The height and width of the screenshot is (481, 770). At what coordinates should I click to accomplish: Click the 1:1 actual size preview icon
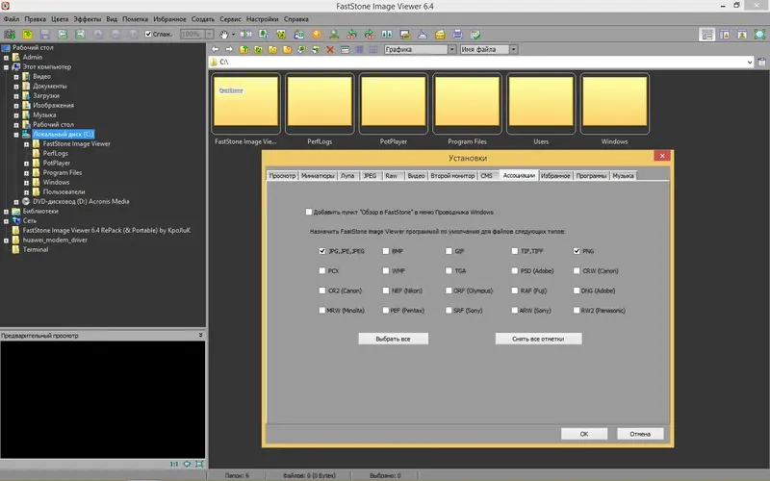[x=174, y=464]
